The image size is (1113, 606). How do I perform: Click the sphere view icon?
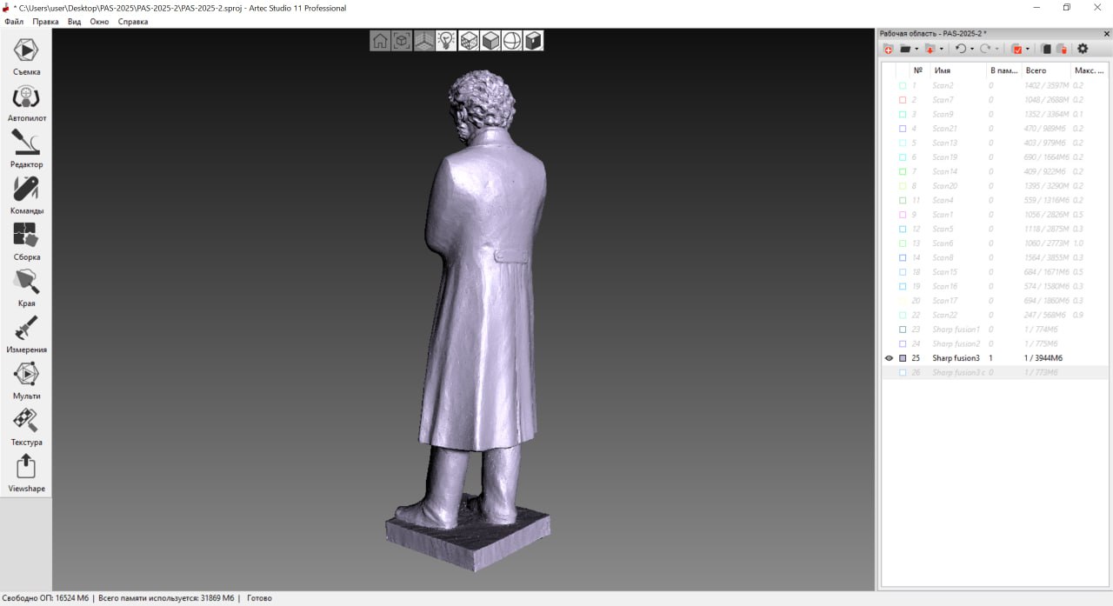(512, 41)
